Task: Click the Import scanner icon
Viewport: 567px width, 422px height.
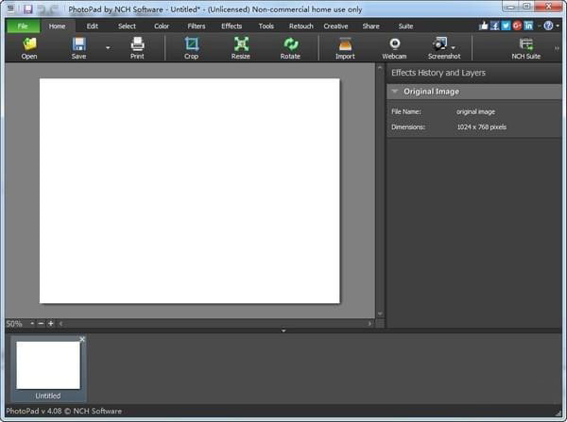Action: point(345,43)
